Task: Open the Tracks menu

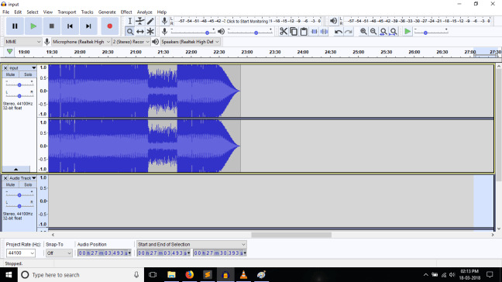Action: click(x=87, y=12)
